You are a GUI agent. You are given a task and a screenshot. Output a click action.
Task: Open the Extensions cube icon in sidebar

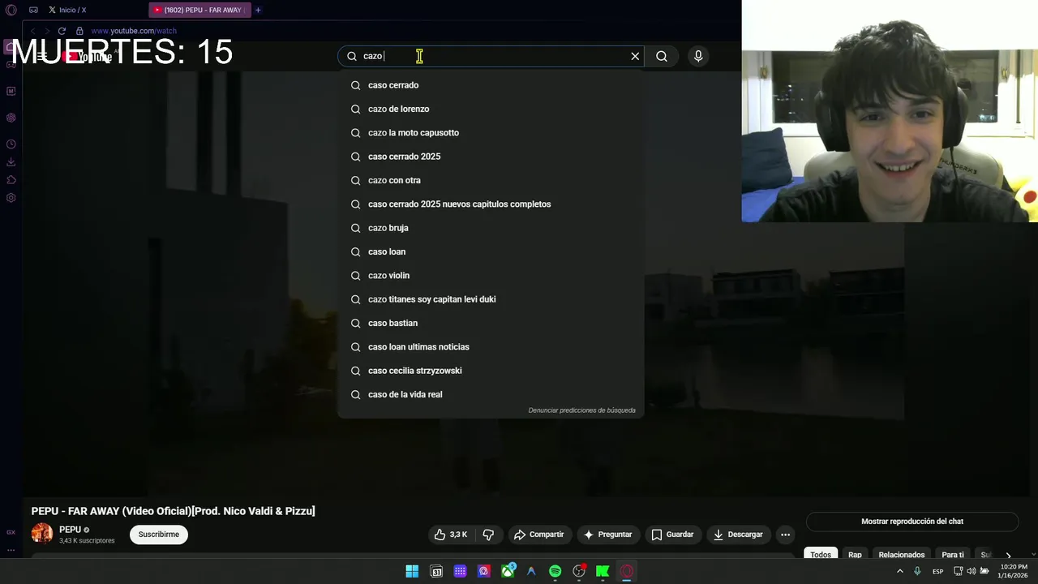(x=11, y=180)
